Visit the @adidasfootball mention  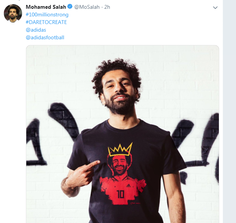pyautogui.click(x=45, y=37)
